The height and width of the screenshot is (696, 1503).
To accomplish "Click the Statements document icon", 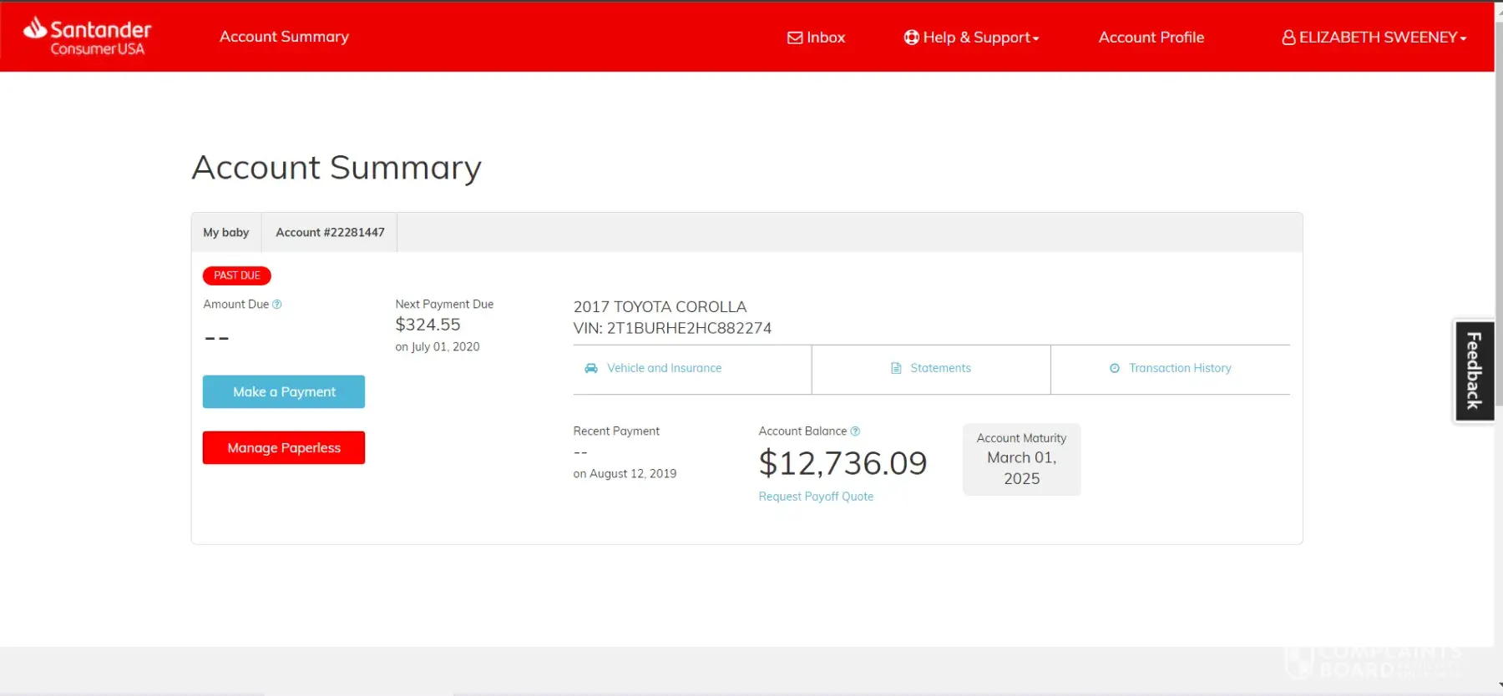I will [x=896, y=368].
